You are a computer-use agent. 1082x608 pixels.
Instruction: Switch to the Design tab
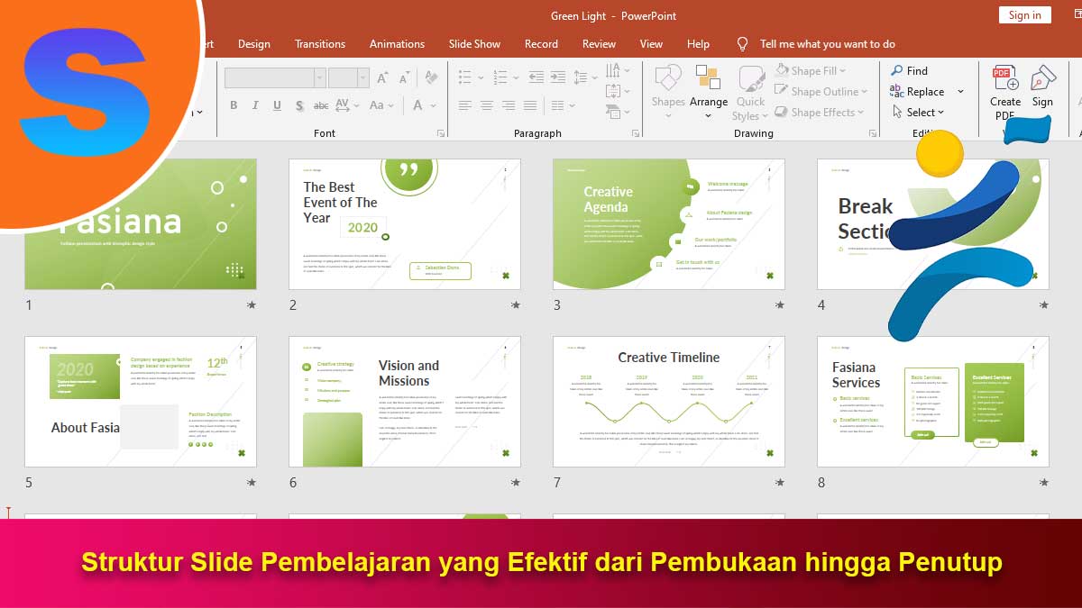[254, 43]
